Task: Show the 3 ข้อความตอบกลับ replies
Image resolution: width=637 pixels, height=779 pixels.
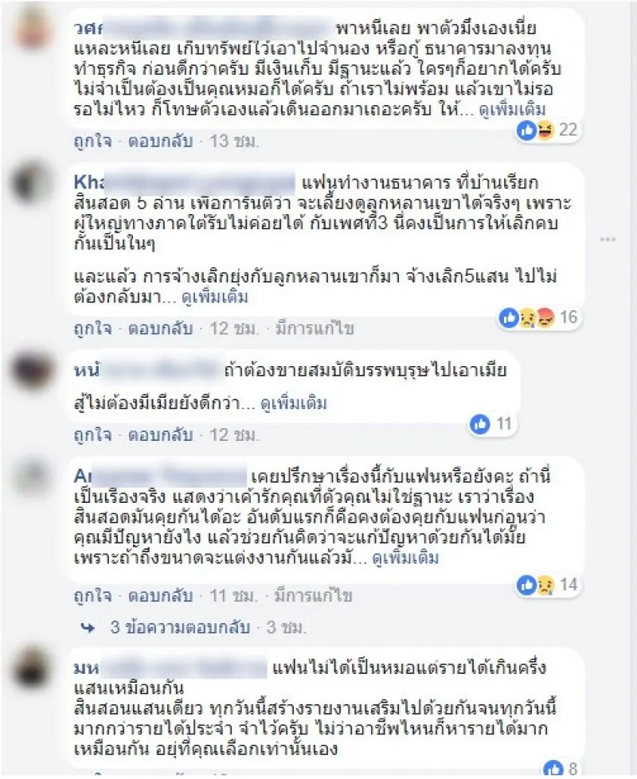Action: point(180,628)
